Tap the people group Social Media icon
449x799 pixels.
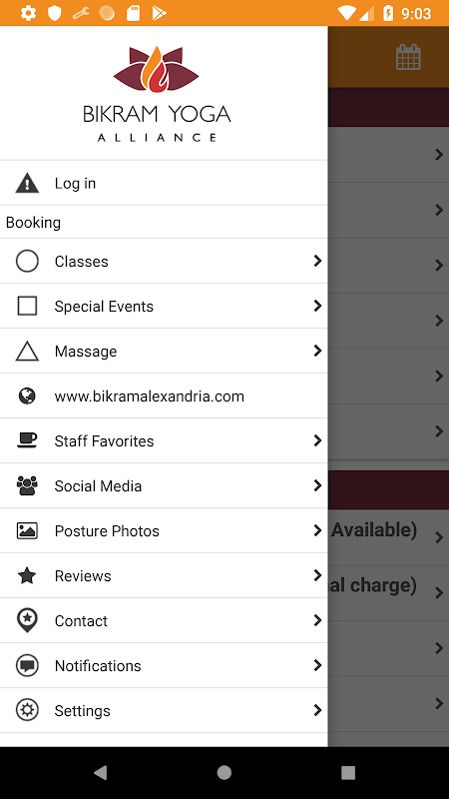pyautogui.click(x=27, y=485)
